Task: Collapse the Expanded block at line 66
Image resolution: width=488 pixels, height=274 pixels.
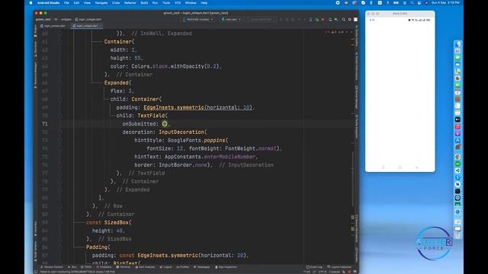Action: (61, 83)
